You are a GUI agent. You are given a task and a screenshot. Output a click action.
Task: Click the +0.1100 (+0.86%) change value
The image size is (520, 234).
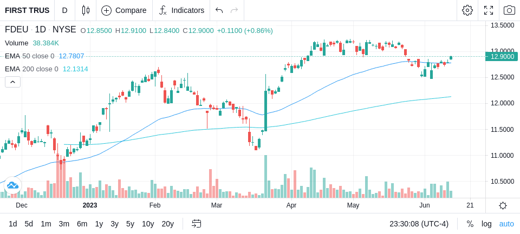tap(245, 30)
